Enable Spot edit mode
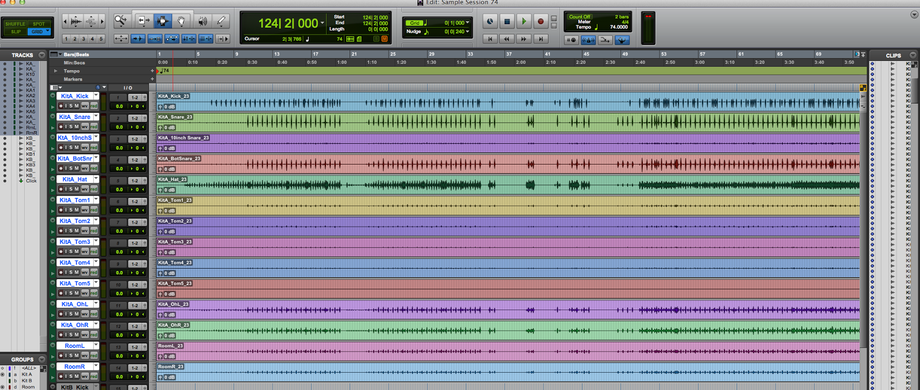Screen dimensions: 920x390 pyautogui.click(x=39, y=24)
